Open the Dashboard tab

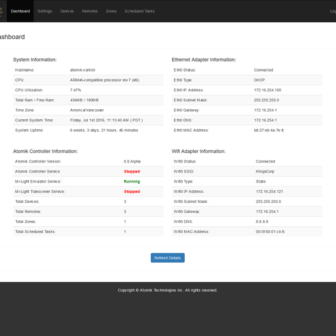(x=20, y=11)
